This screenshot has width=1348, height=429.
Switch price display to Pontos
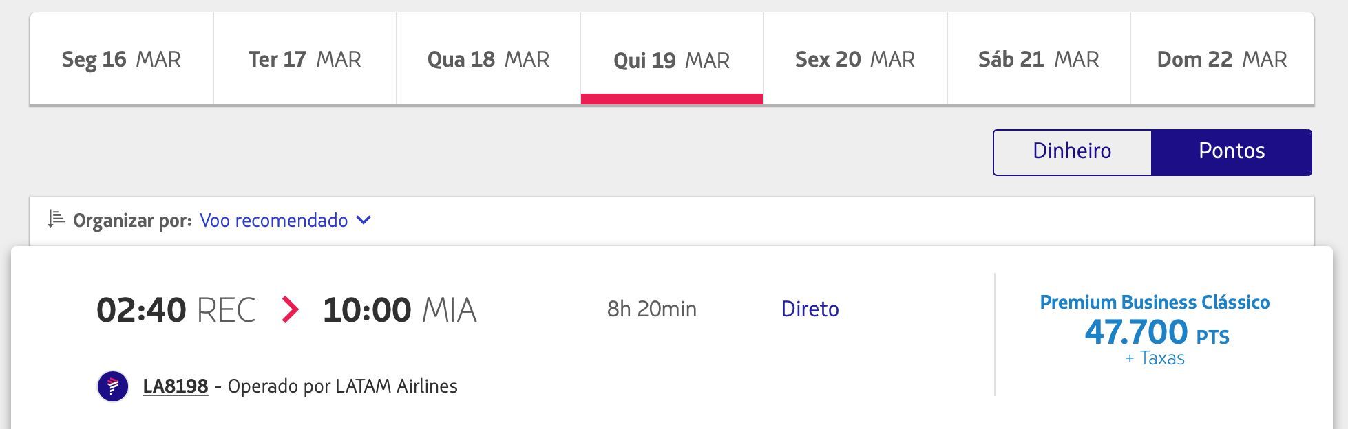[x=1232, y=152]
